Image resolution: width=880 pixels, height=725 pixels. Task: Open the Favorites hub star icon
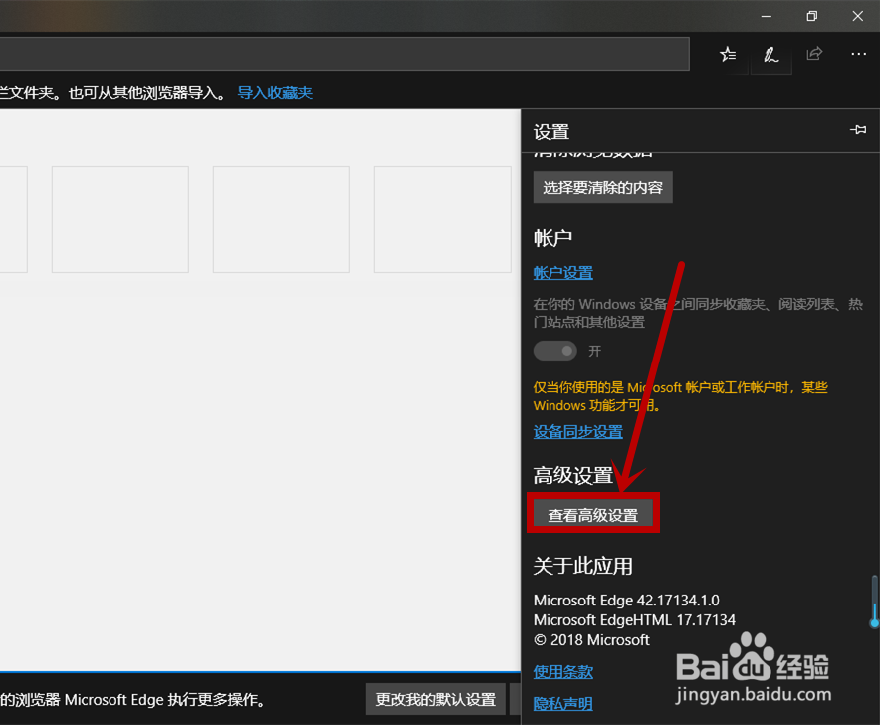728,54
